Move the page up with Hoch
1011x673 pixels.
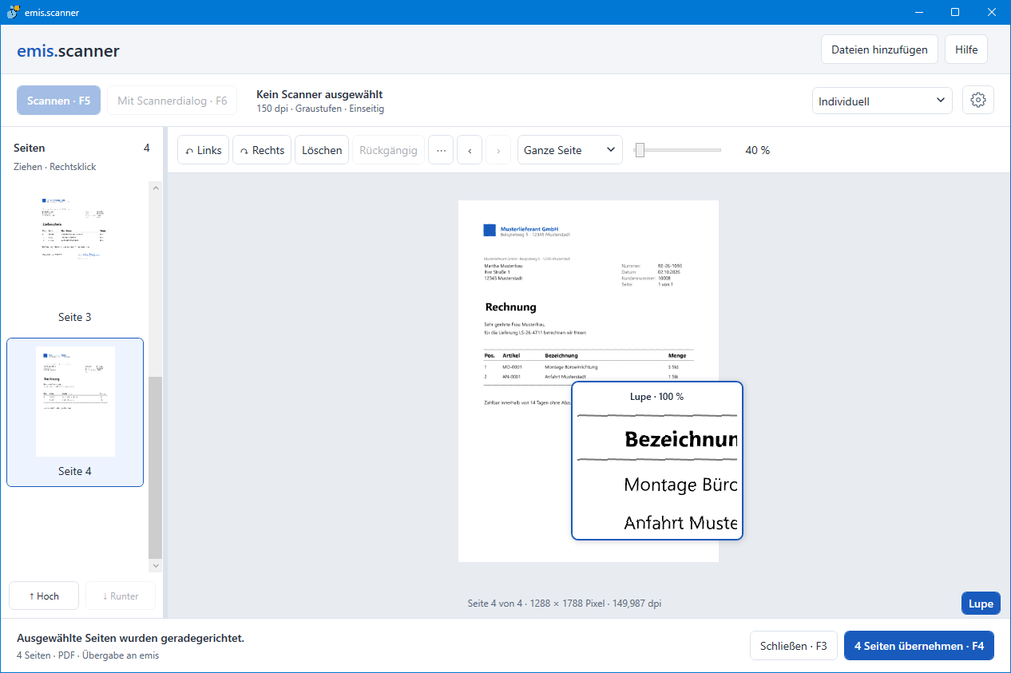pyautogui.click(x=44, y=596)
